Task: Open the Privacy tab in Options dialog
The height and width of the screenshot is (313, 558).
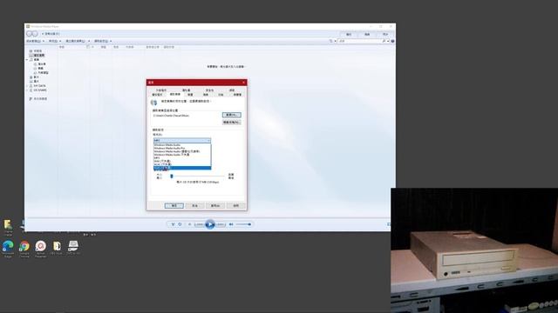Action: pos(186,90)
